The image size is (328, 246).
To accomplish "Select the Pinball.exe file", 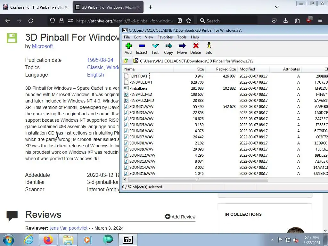I will tap(138, 88).
